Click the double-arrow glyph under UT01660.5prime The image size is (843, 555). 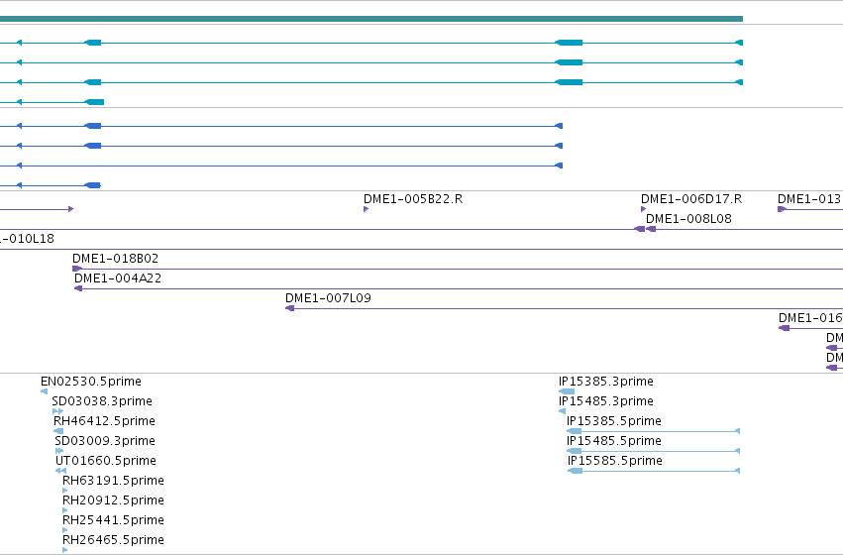(x=60, y=471)
